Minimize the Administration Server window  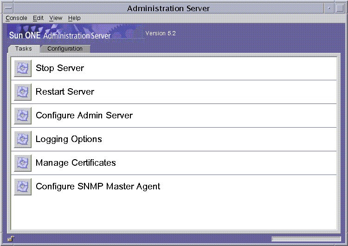(329, 8)
